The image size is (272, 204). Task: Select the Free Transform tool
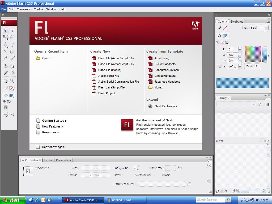coord(5,37)
